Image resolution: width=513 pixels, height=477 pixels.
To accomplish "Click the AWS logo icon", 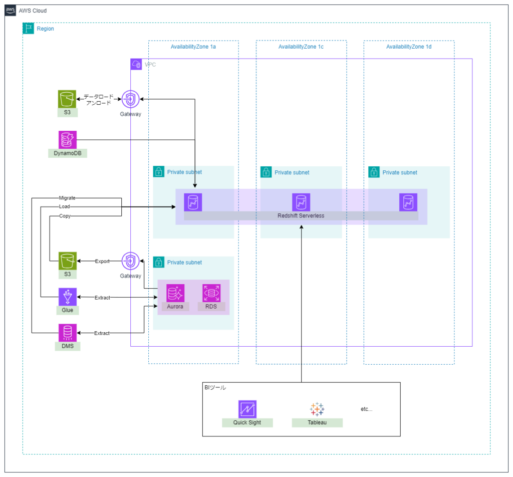I will click(x=10, y=10).
